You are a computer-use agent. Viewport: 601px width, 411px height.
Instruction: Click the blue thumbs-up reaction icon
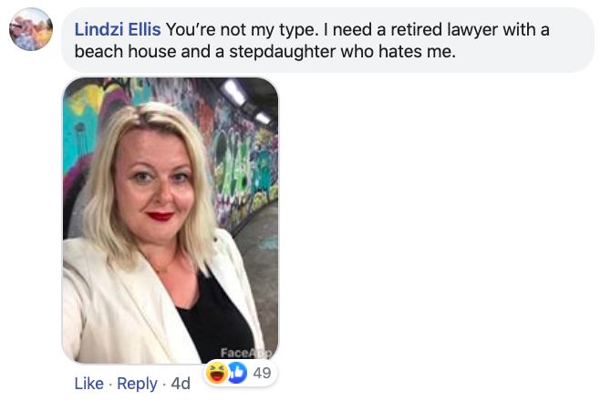(x=238, y=373)
